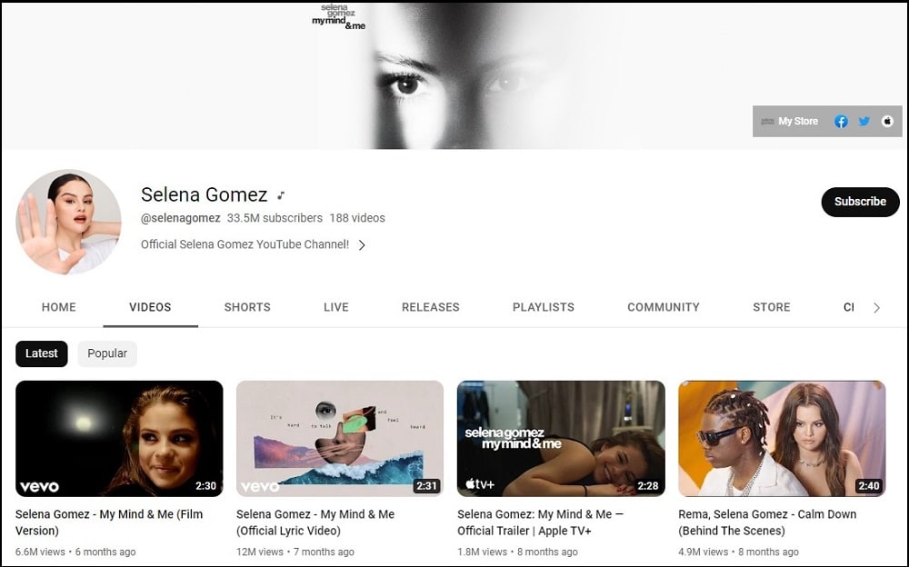Image resolution: width=909 pixels, height=567 pixels.
Task: Open the COMMUNITY tab
Action: (664, 307)
